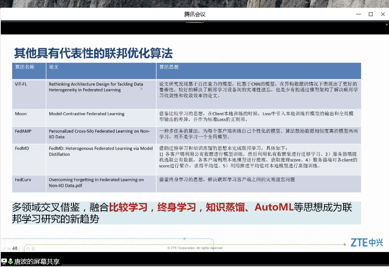Click the FedCurv algorithm name cell
This screenshot has width=389, height=267.
coord(24,180)
